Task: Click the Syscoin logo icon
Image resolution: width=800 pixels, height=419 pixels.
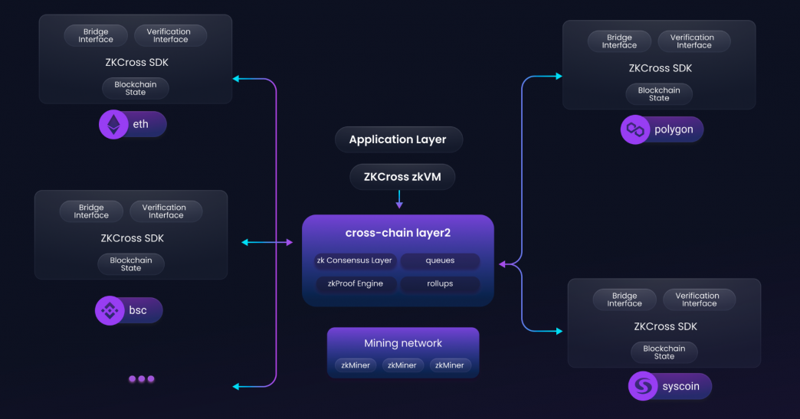Action: [643, 386]
